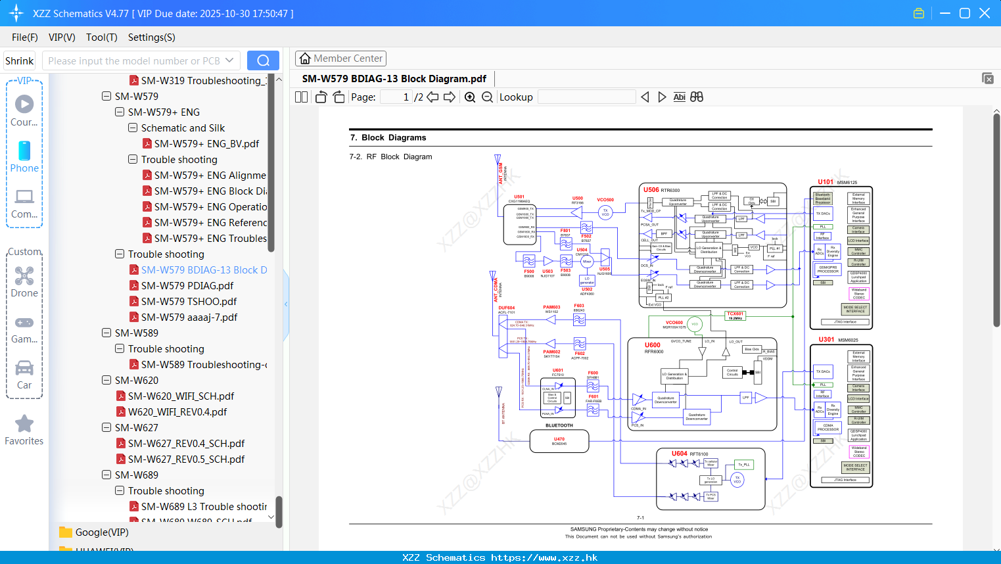Viewport: 1001px width, 564px height.
Task: Open SM-W620_WIFI_SCH.pdf file
Action: tap(175, 396)
